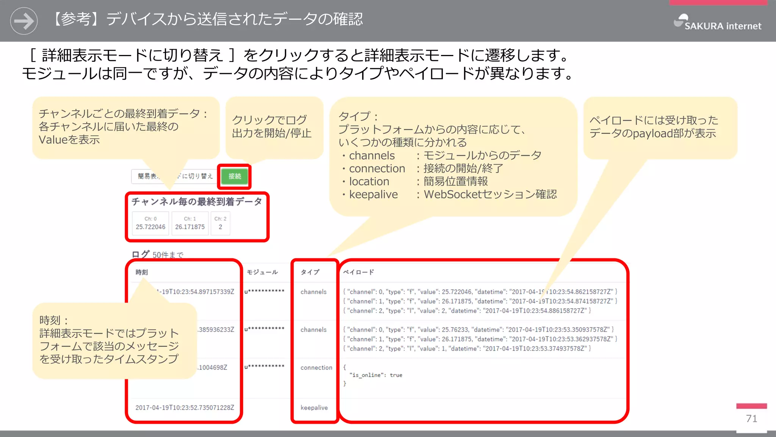This screenshot has height=437, width=776.
Task: Click the ペイロード column header
Action: (x=358, y=272)
